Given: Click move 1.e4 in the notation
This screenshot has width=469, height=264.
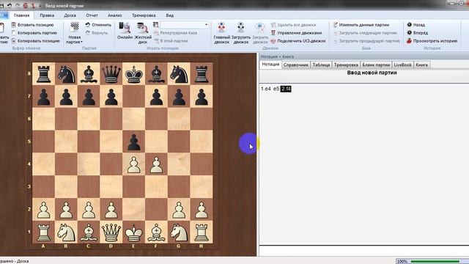Looking at the screenshot, I should pos(265,89).
